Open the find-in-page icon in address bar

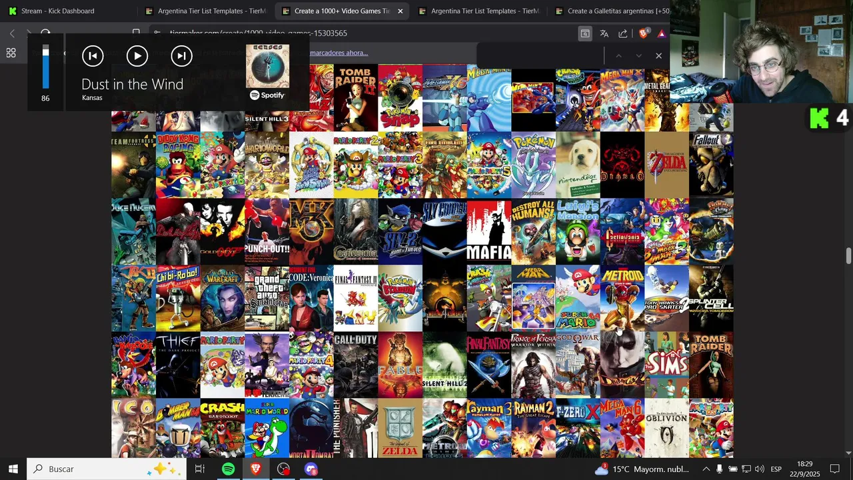(584, 33)
